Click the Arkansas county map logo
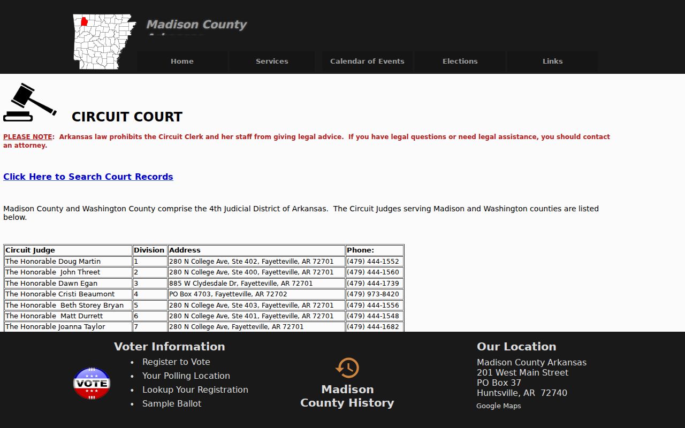Image resolution: width=685 pixels, height=428 pixels. point(104,42)
